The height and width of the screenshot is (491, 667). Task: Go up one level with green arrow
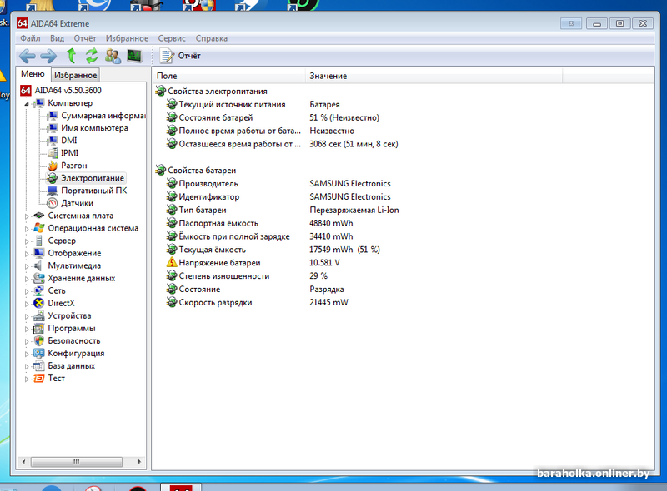coord(71,56)
